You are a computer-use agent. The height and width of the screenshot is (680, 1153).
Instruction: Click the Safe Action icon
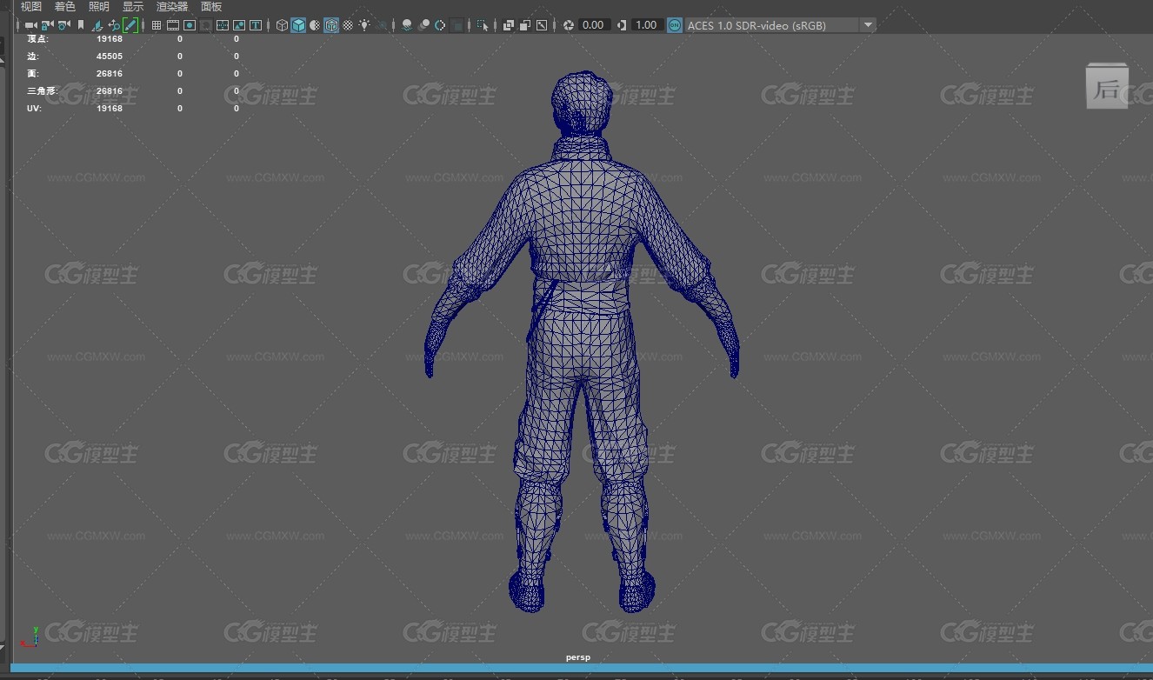tap(239, 25)
